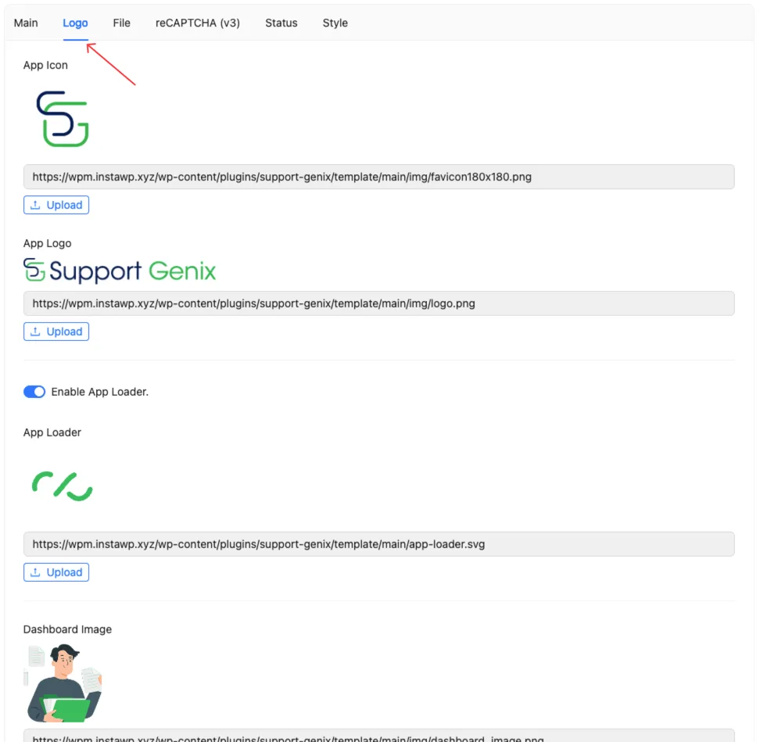
Task: Click the Upload button under App Loader
Action: [56, 572]
